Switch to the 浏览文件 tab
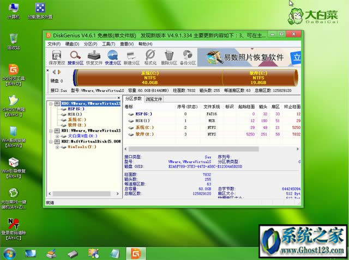The width and height of the screenshot is (349, 260). pyautogui.click(x=154, y=99)
